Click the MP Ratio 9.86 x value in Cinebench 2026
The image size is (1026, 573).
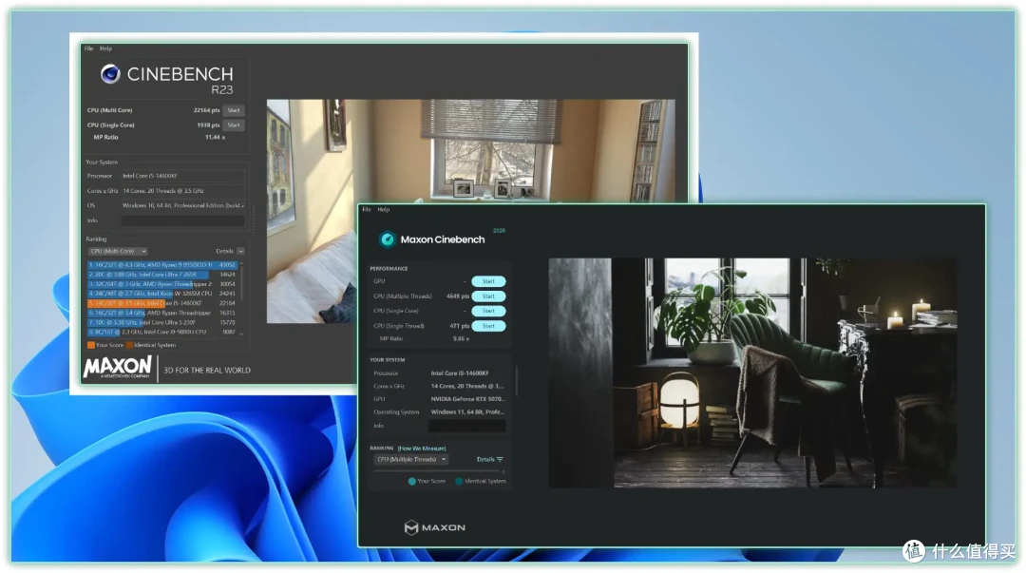[x=461, y=338]
